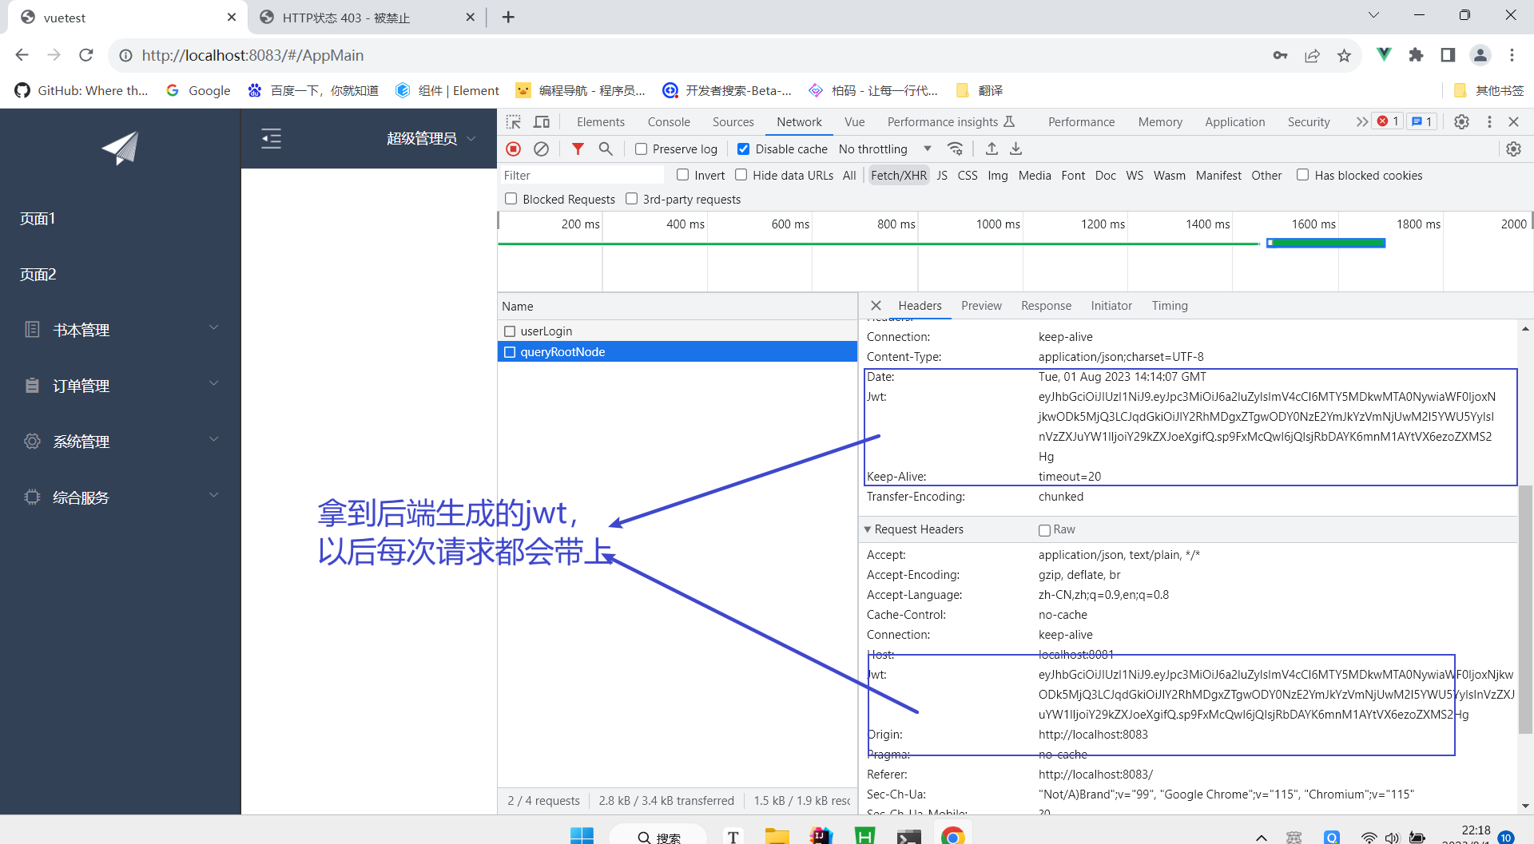
Task: Reload the browser page
Action: 86,55
